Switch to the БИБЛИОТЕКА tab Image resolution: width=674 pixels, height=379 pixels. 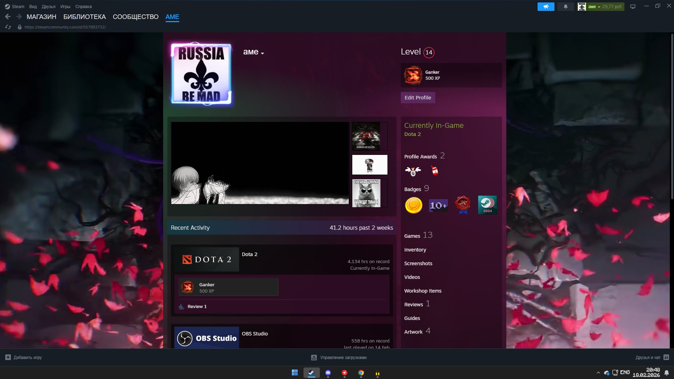tap(84, 17)
